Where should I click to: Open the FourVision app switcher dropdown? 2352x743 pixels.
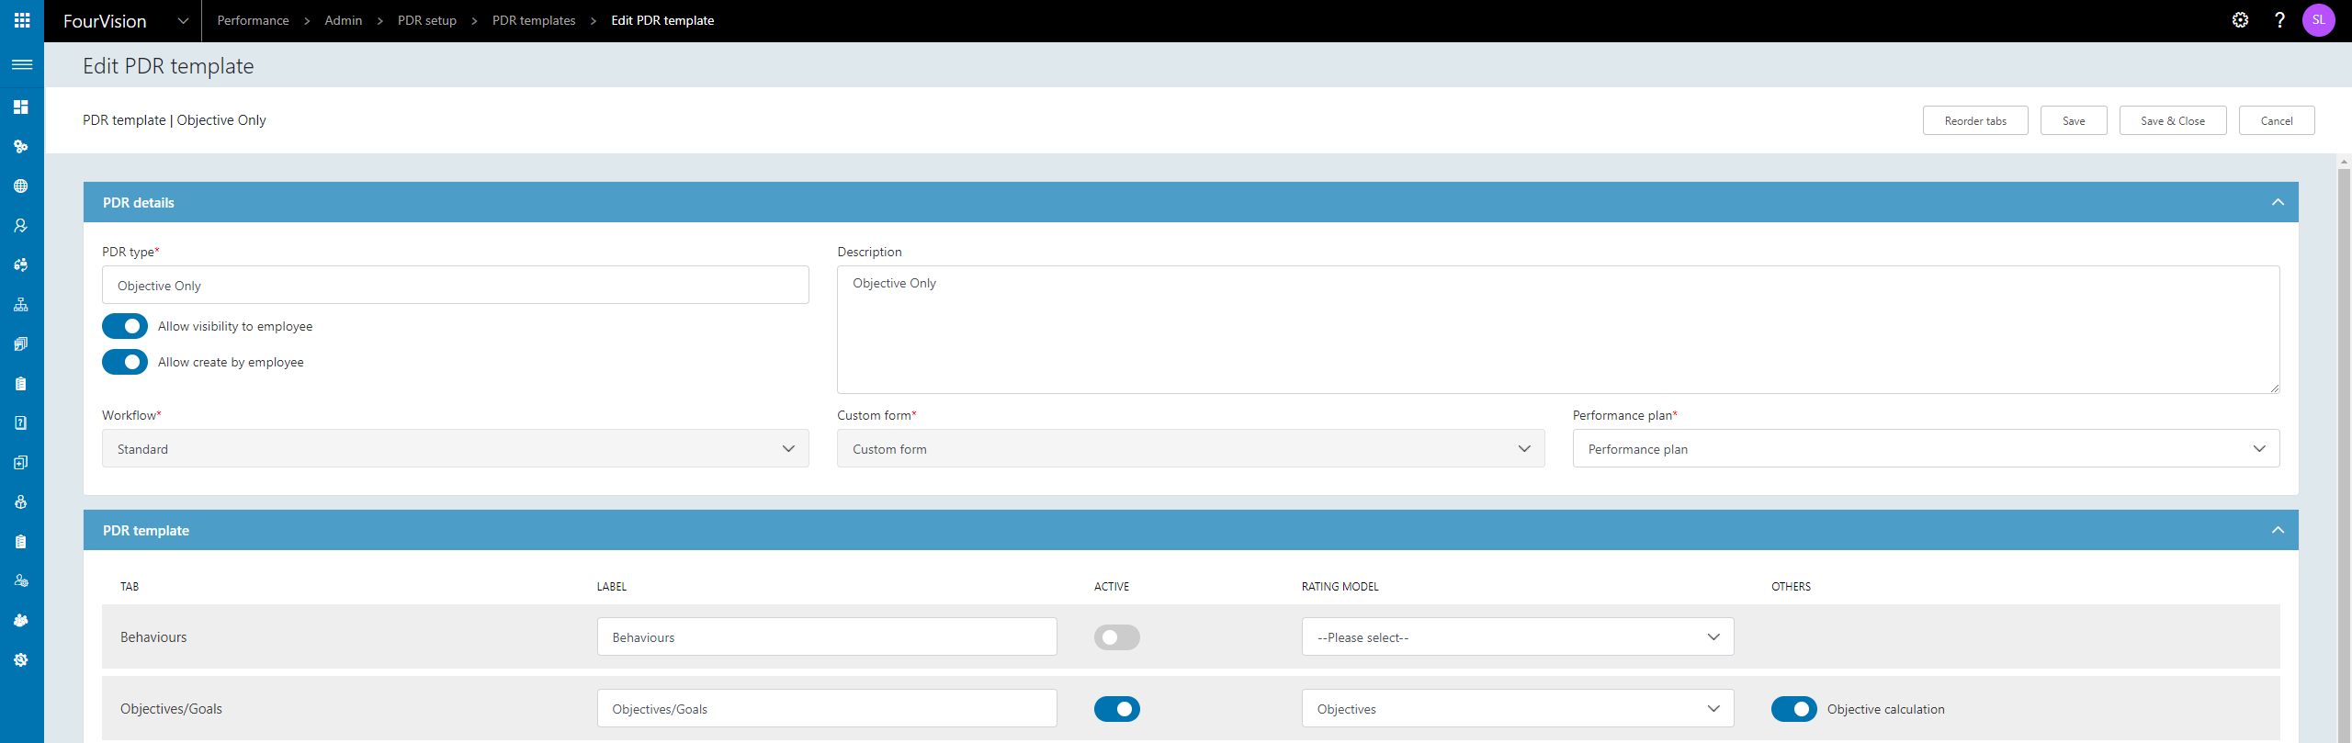(x=183, y=20)
